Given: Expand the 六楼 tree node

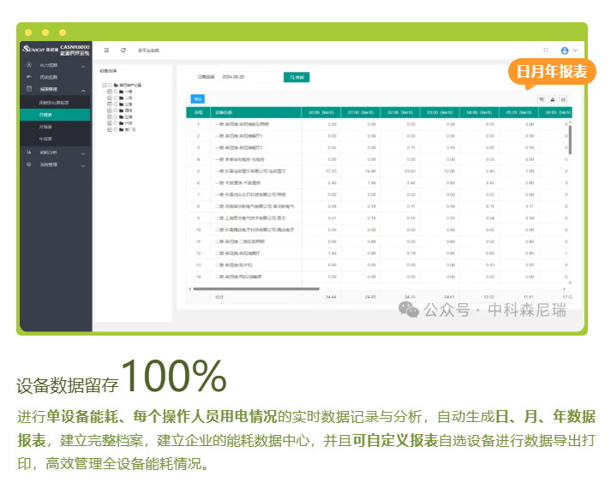Looking at the screenshot, I should coord(110,123).
